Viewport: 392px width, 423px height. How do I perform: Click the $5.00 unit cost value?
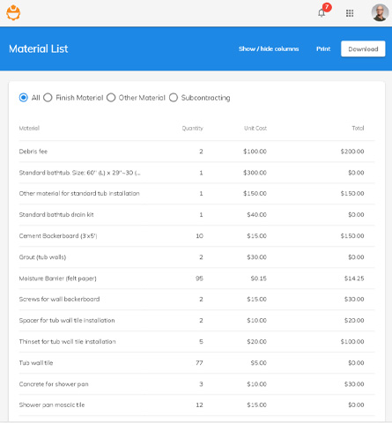tap(259, 363)
